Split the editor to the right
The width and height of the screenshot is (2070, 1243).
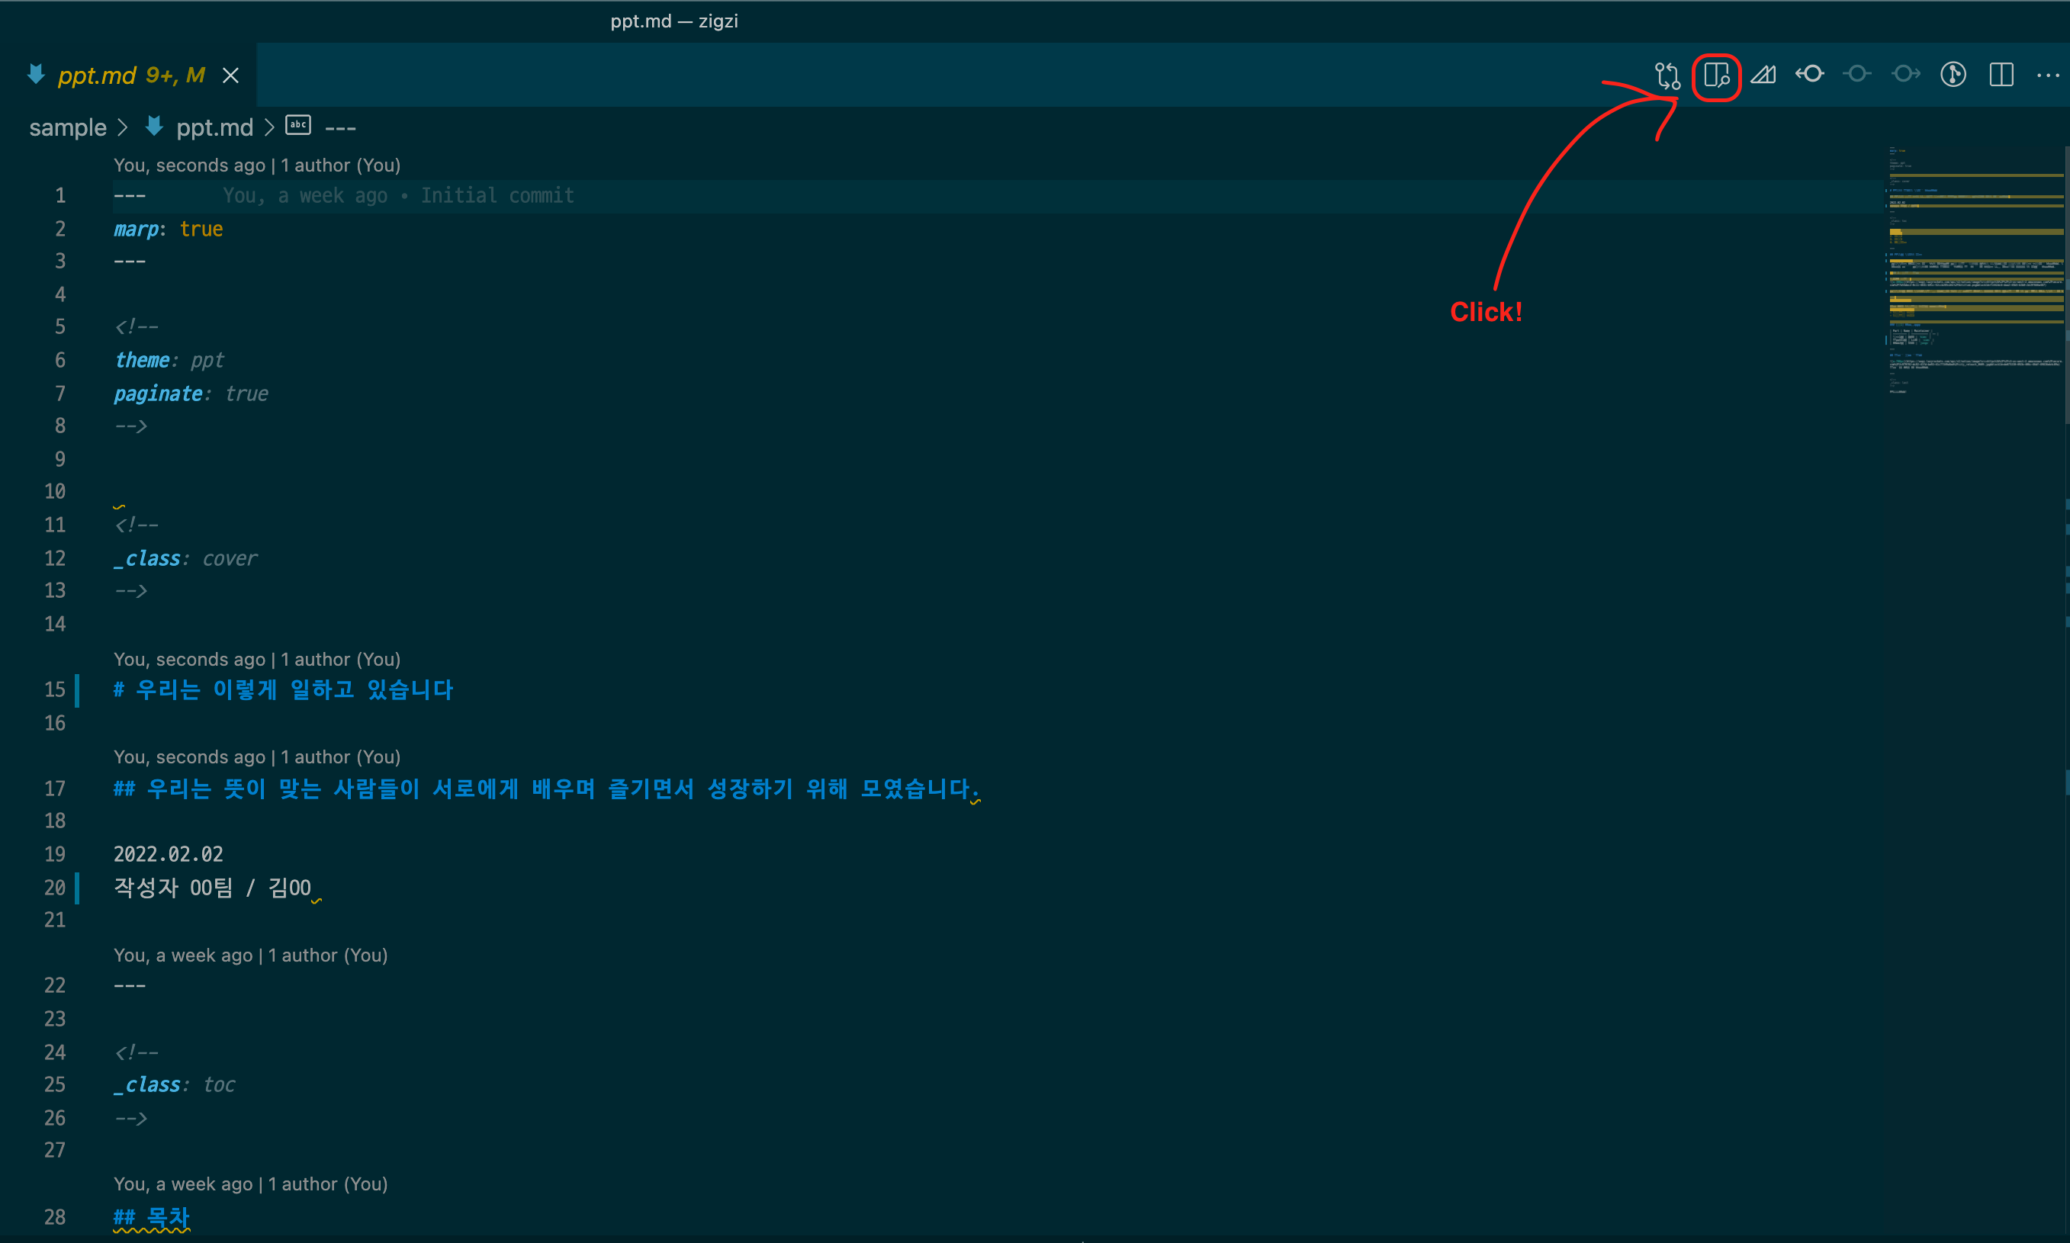point(2001,75)
